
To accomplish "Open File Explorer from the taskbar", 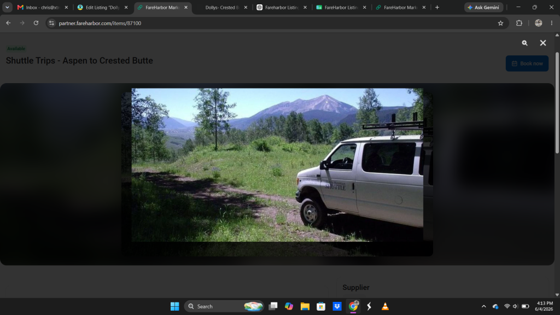I will tap(305, 306).
